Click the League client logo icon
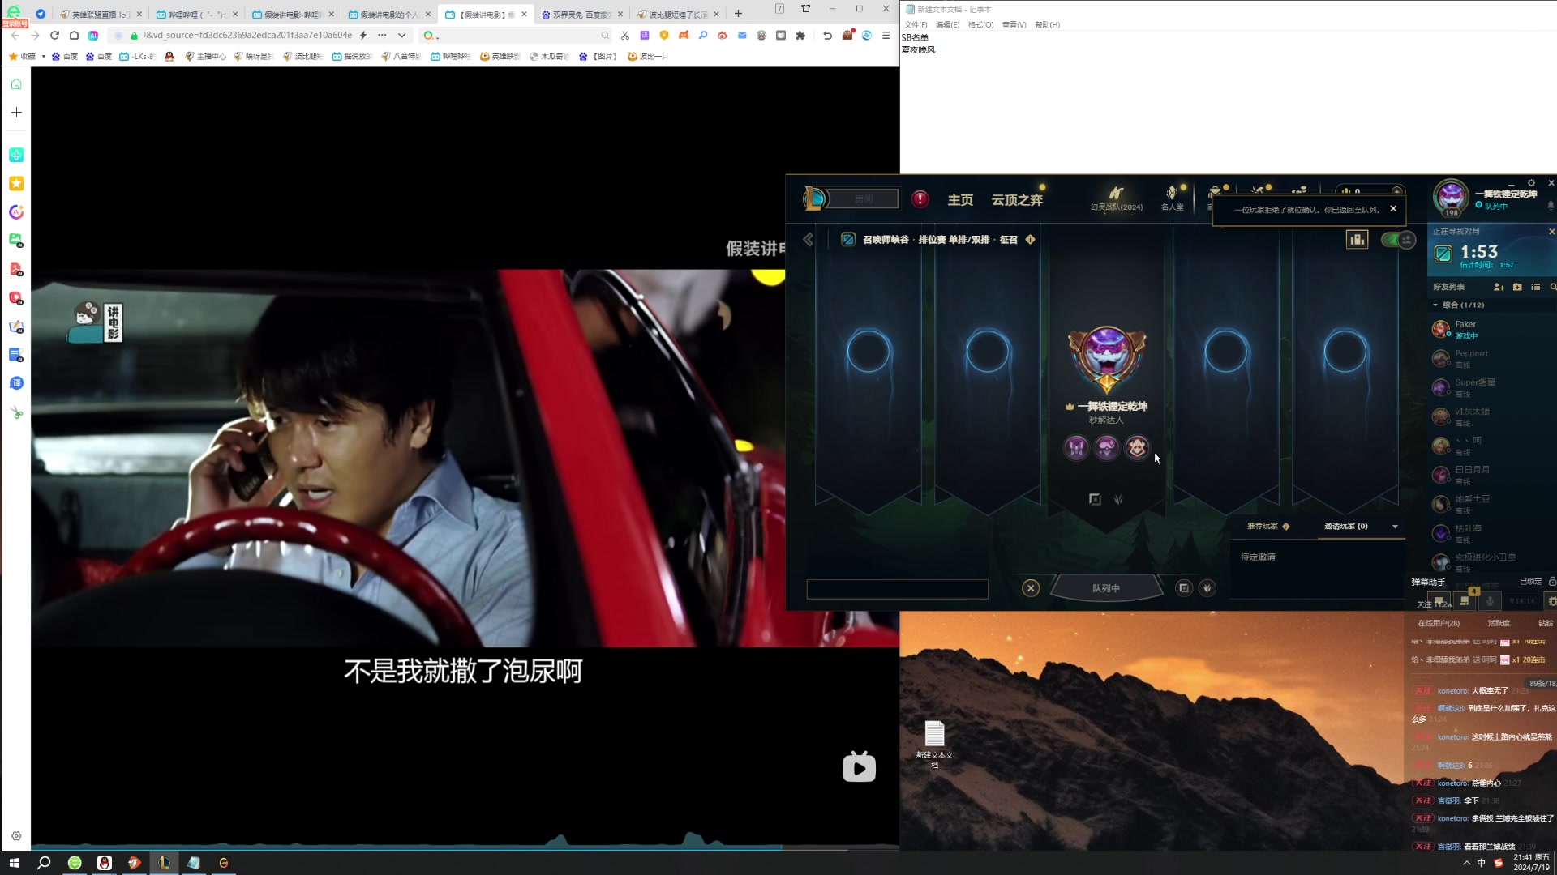1557x875 pixels. coord(815,198)
